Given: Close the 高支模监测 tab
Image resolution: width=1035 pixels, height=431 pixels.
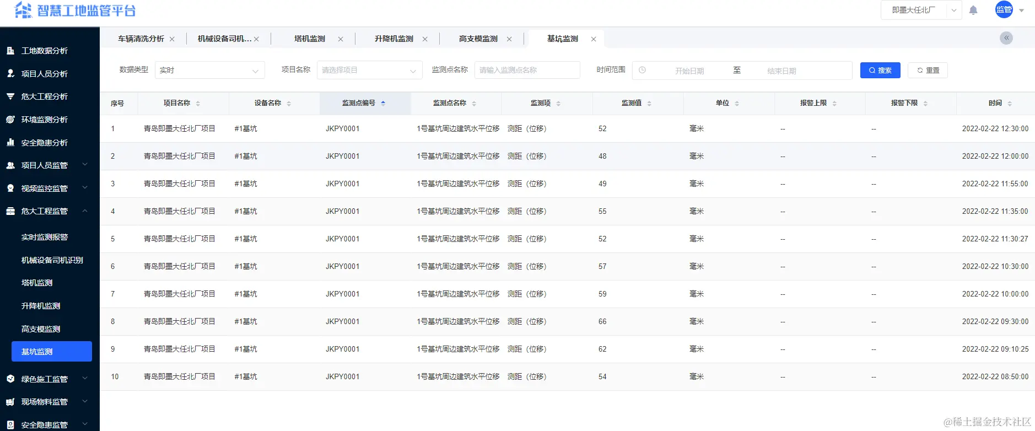Looking at the screenshot, I should [509, 39].
